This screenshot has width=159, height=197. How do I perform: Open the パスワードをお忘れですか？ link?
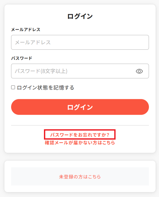click(x=80, y=135)
